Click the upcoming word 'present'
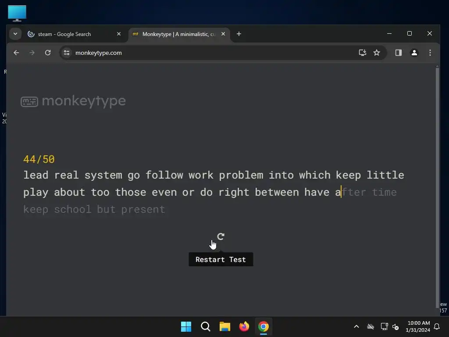449x337 pixels. coord(143,209)
